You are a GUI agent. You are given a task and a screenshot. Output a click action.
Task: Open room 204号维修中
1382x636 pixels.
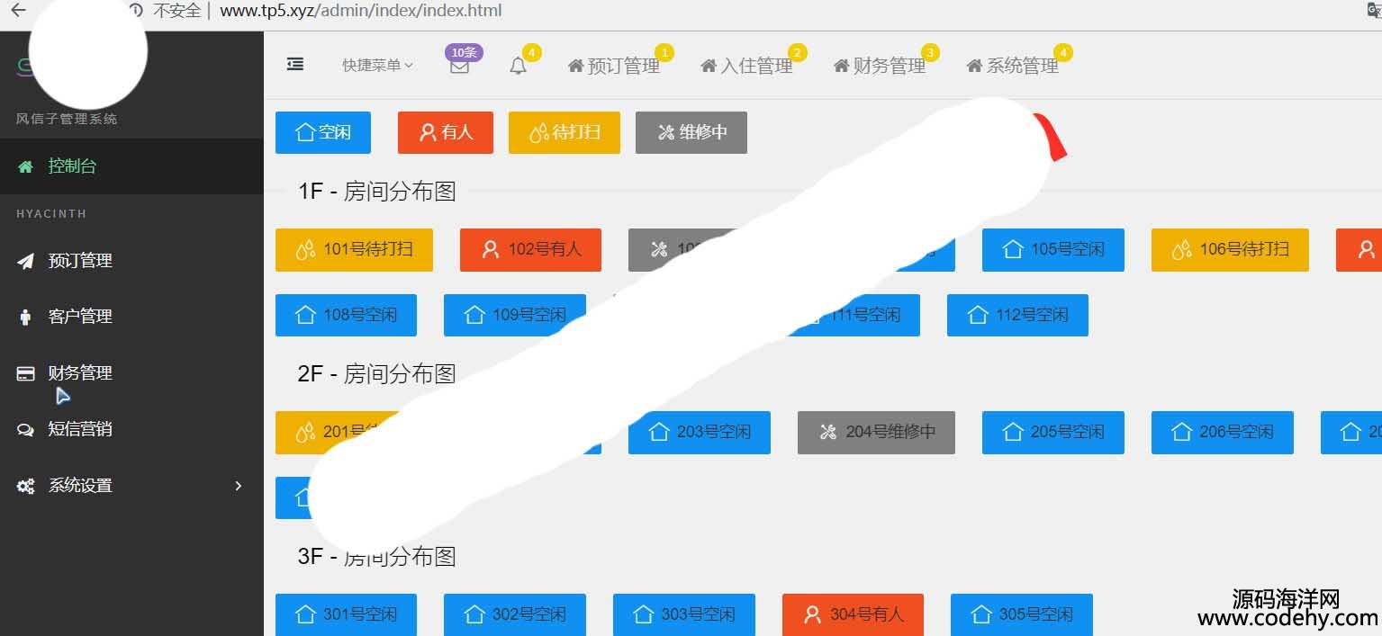[x=876, y=432]
